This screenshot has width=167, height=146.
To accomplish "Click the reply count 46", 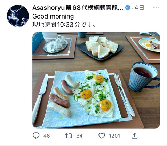I will 47,136.
